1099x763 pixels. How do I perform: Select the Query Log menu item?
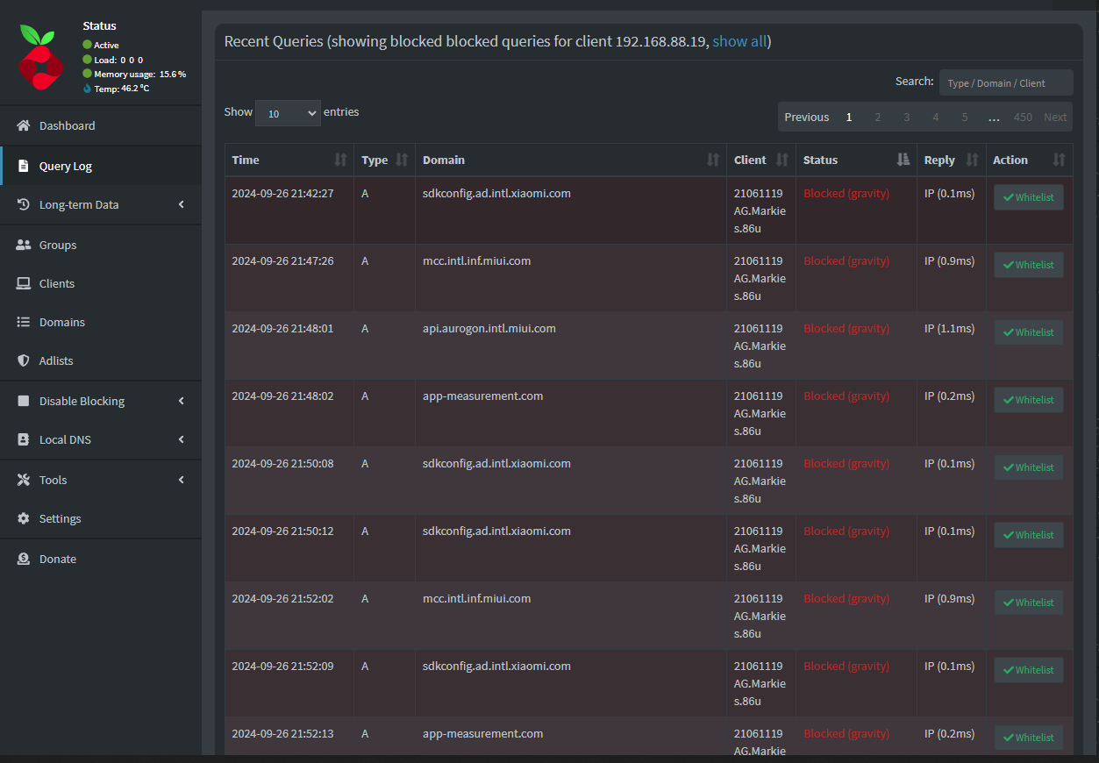pyautogui.click(x=101, y=166)
